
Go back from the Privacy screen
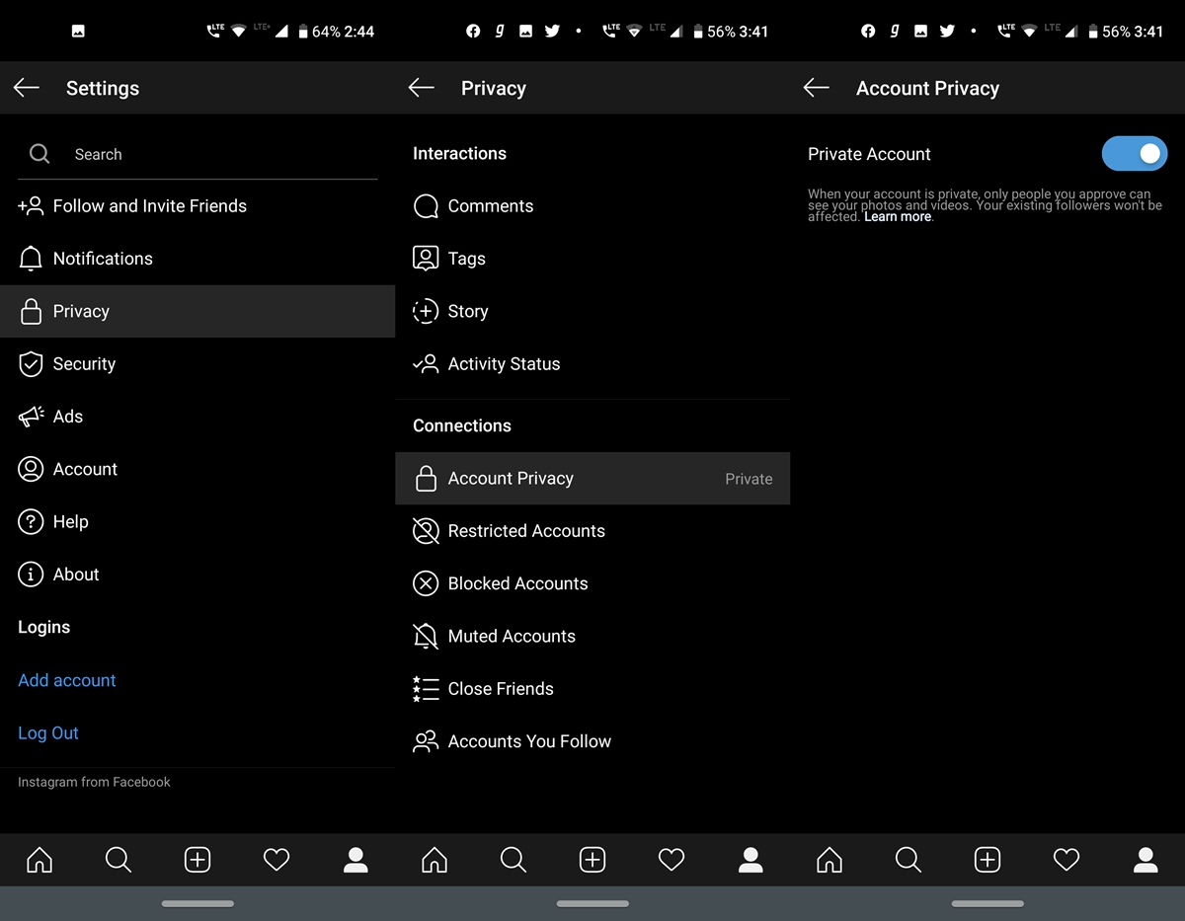(422, 88)
